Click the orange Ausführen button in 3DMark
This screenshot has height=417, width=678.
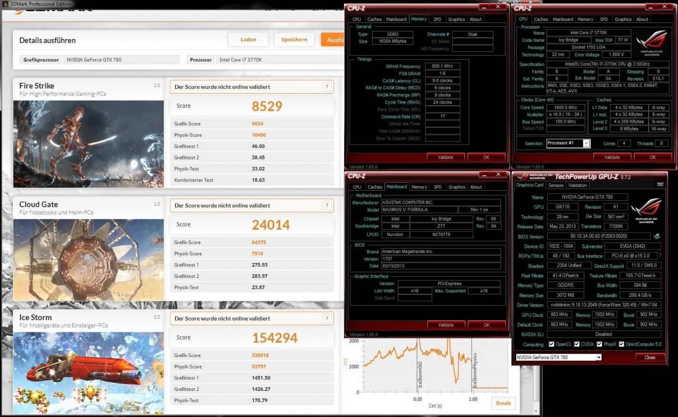(x=333, y=40)
